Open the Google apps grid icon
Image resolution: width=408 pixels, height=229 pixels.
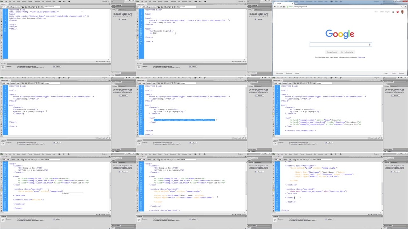click(393, 12)
